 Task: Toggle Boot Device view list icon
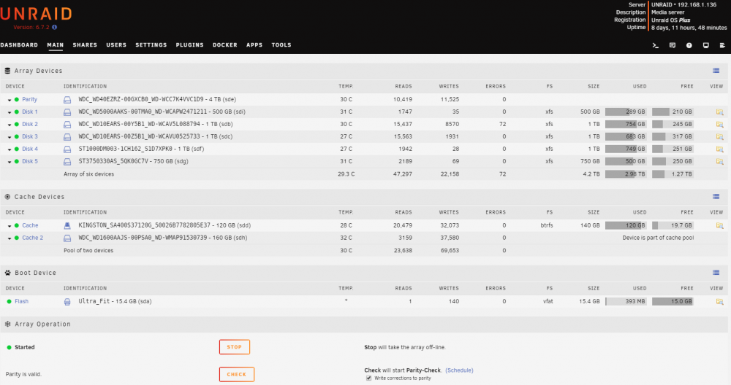(x=716, y=273)
